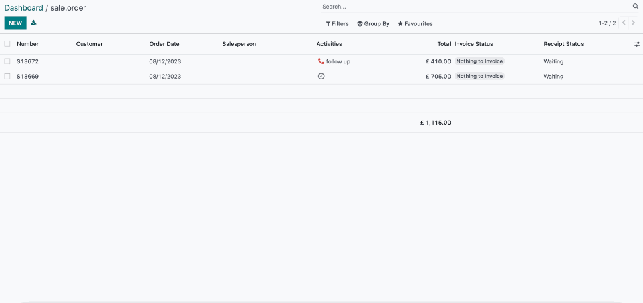Click the NEW button

click(15, 23)
